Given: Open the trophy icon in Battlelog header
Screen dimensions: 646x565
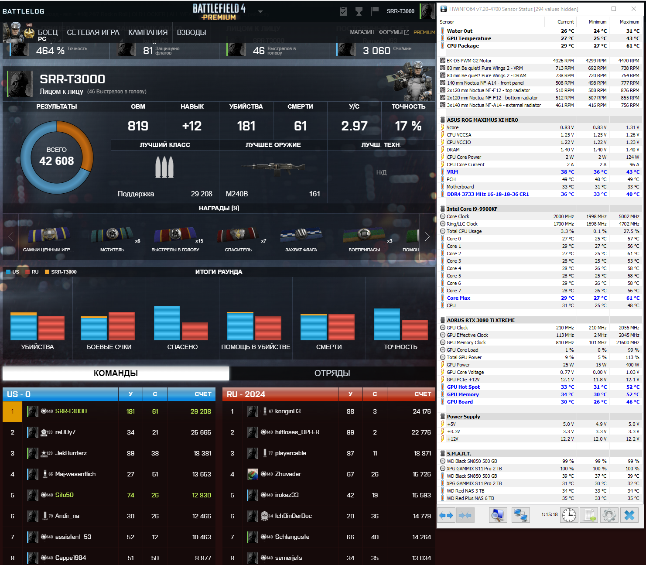Looking at the screenshot, I should point(359,11).
